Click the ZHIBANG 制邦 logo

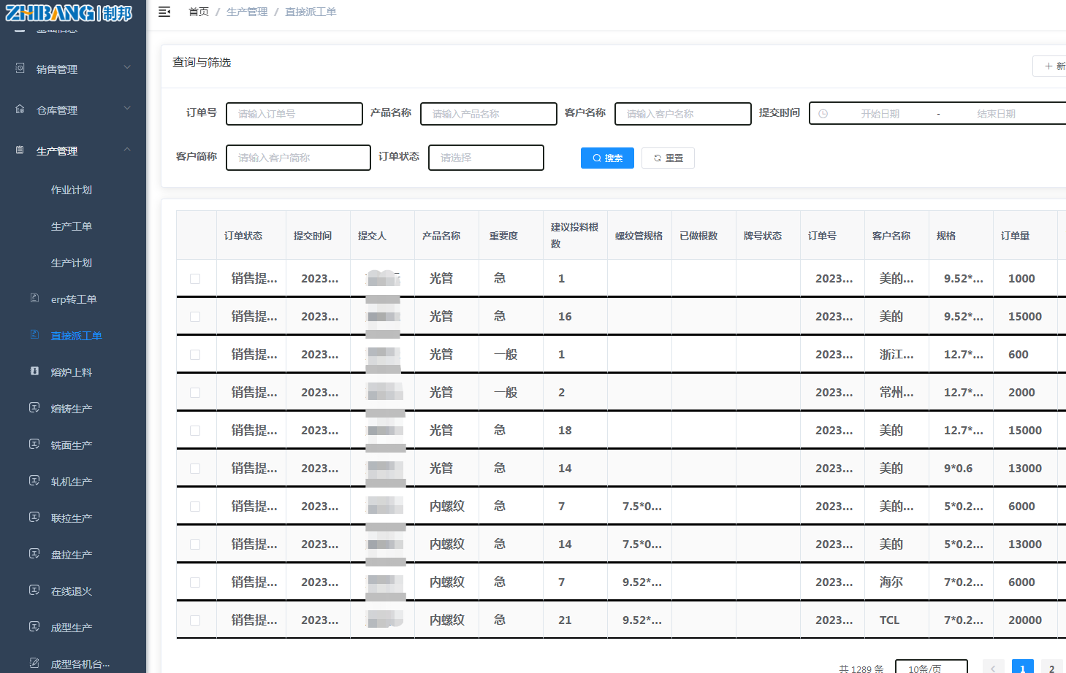69,13
